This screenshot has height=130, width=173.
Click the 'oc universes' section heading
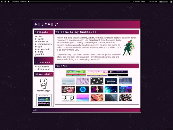pos(42,61)
